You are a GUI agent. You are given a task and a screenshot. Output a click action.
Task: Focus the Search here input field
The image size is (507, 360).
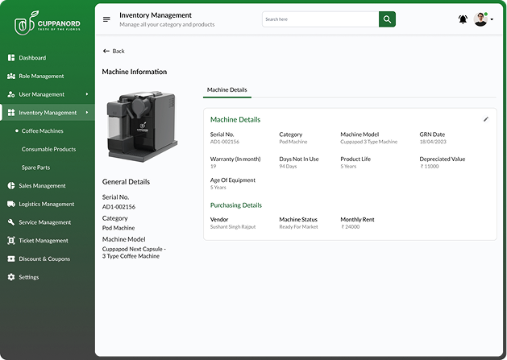(x=321, y=19)
